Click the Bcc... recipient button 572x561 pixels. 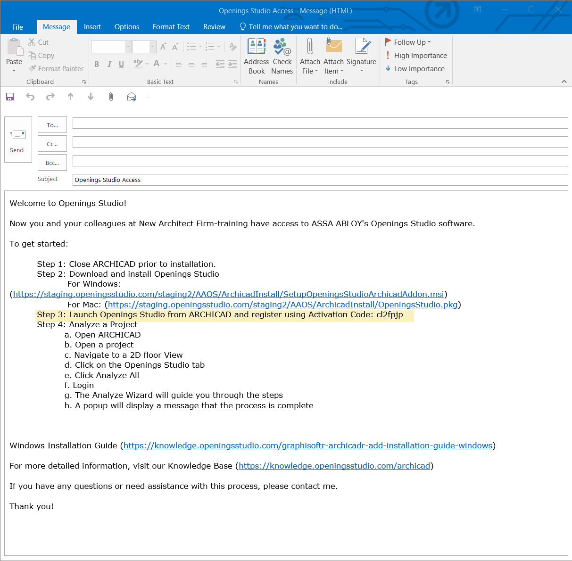tap(52, 163)
